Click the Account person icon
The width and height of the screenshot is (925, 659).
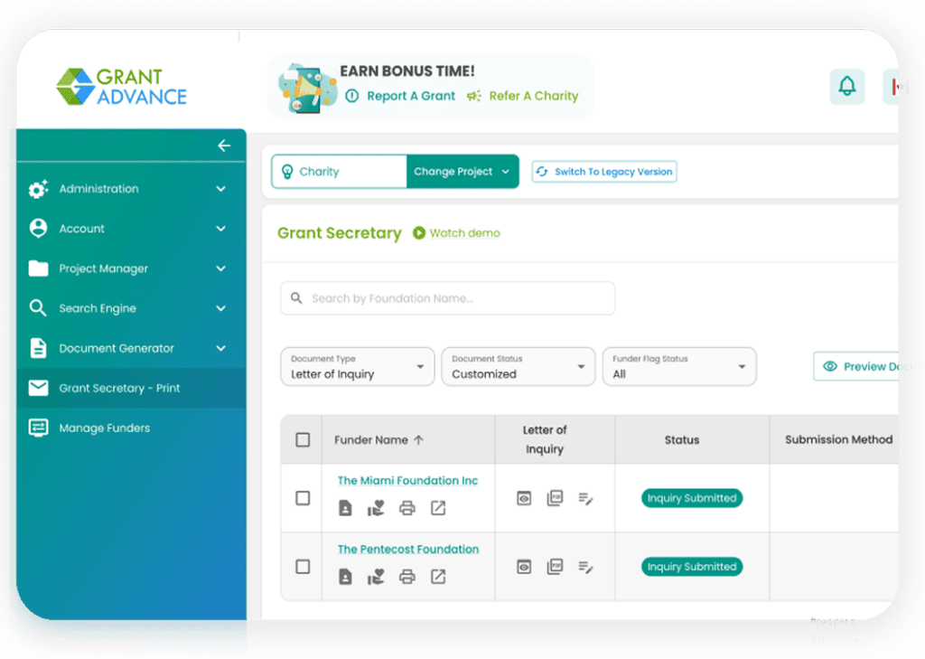[38, 229]
